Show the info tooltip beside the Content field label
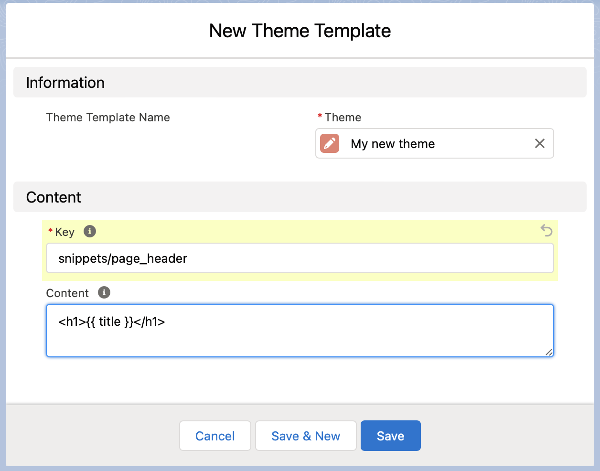600x471 pixels. pos(104,292)
